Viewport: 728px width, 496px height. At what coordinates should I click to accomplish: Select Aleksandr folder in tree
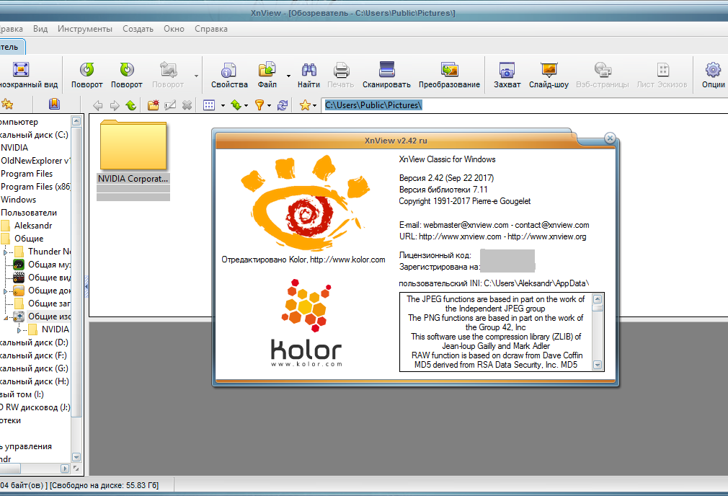pos(33,226)
